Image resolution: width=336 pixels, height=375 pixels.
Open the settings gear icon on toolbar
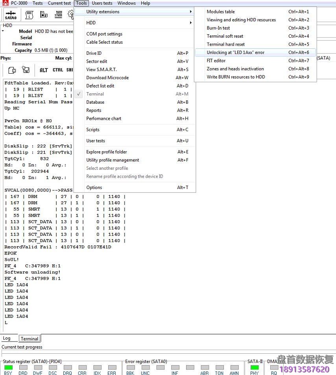click(71, 14)
